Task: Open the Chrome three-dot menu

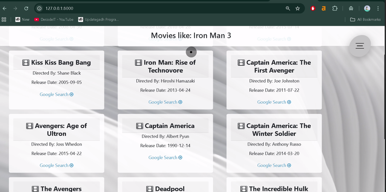Action: click(378, 8)
